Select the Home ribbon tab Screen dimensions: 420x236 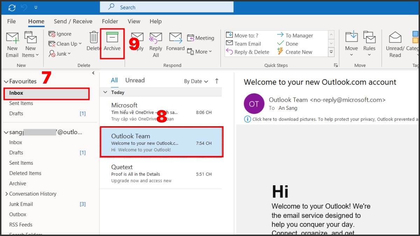(x=36, y=21)
